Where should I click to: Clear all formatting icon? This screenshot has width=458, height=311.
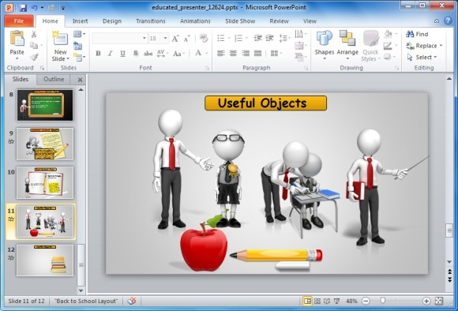[204, 38]
